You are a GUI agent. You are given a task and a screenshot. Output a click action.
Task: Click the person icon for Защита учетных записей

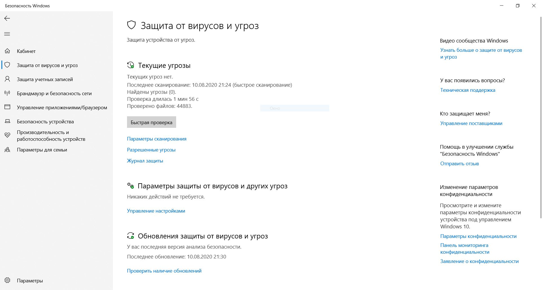(x=7, y=79)
